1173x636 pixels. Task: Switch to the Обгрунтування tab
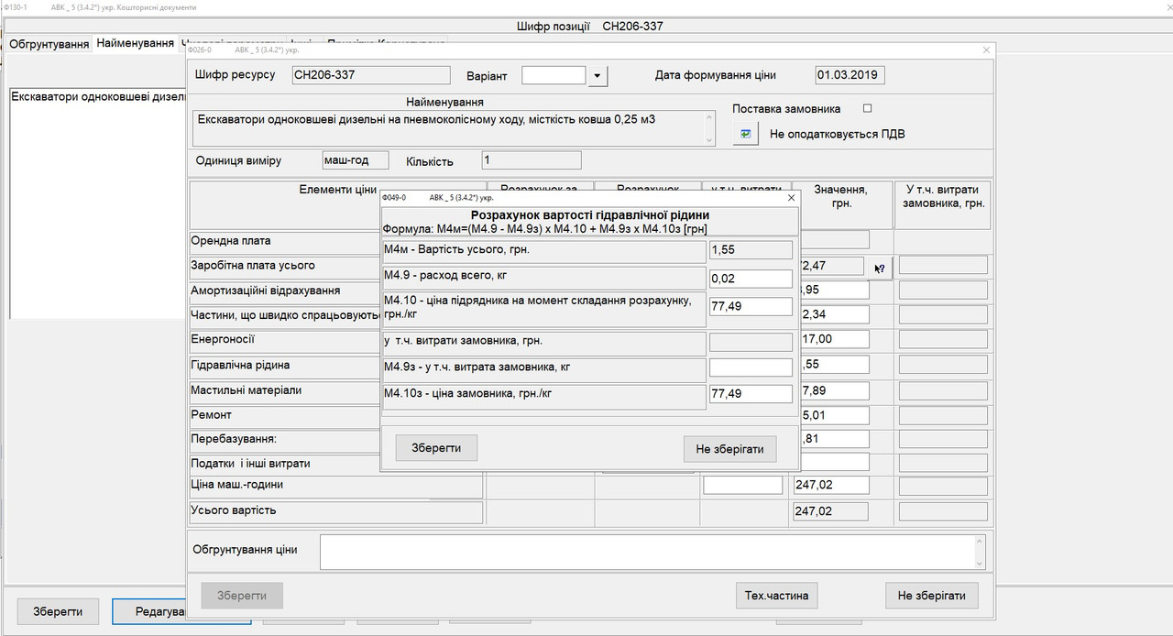click(x=49, y=44)
